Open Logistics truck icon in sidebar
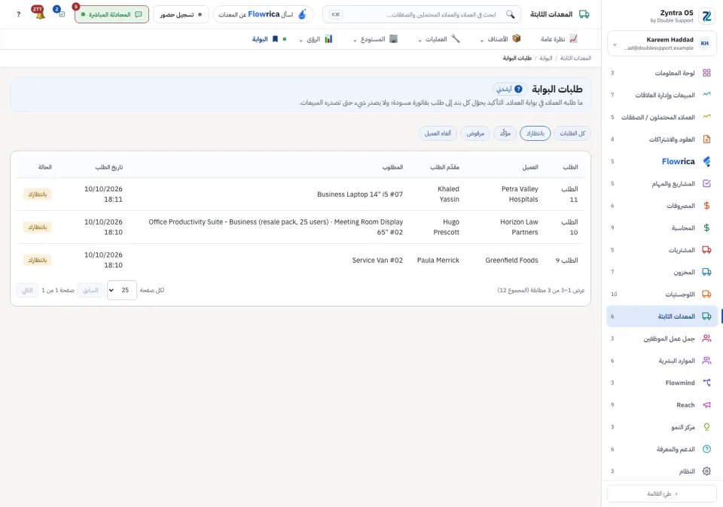 pos(706,294)
